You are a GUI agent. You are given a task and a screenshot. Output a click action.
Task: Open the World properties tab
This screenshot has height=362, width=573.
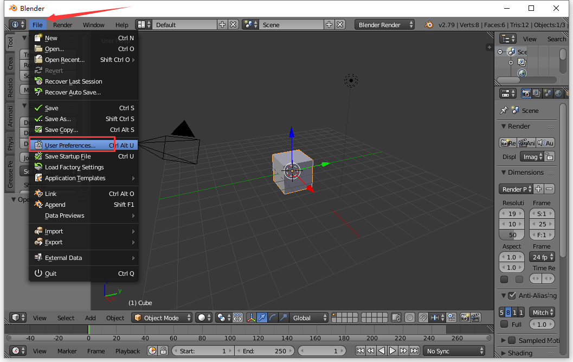click(x=558, y=93)
